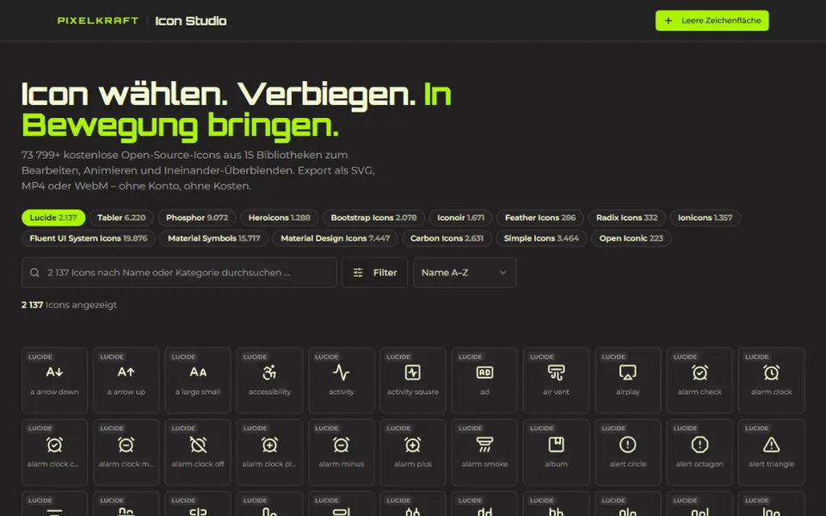Go to Icon Studio home title
The height and width of the screenshot is (516, 826).
pyautogui.click(x=191, y=21)
